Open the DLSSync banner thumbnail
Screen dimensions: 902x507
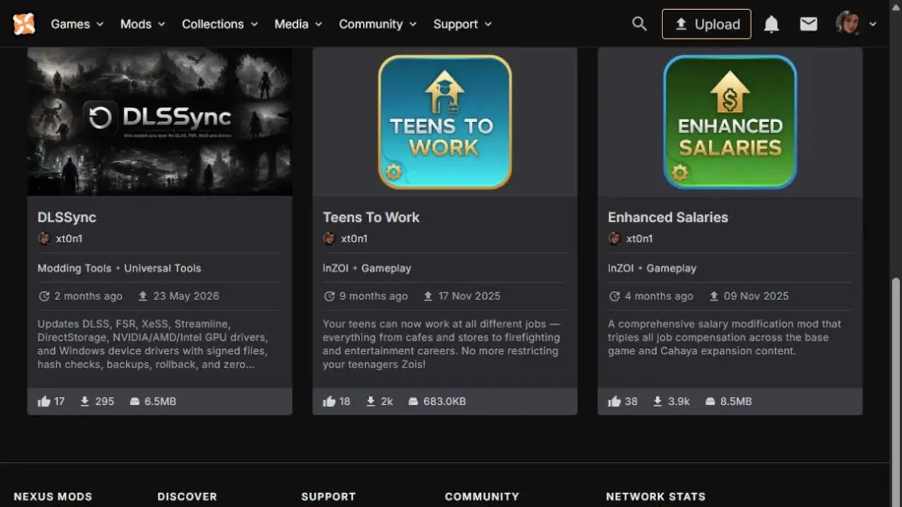tap(159, 122)
